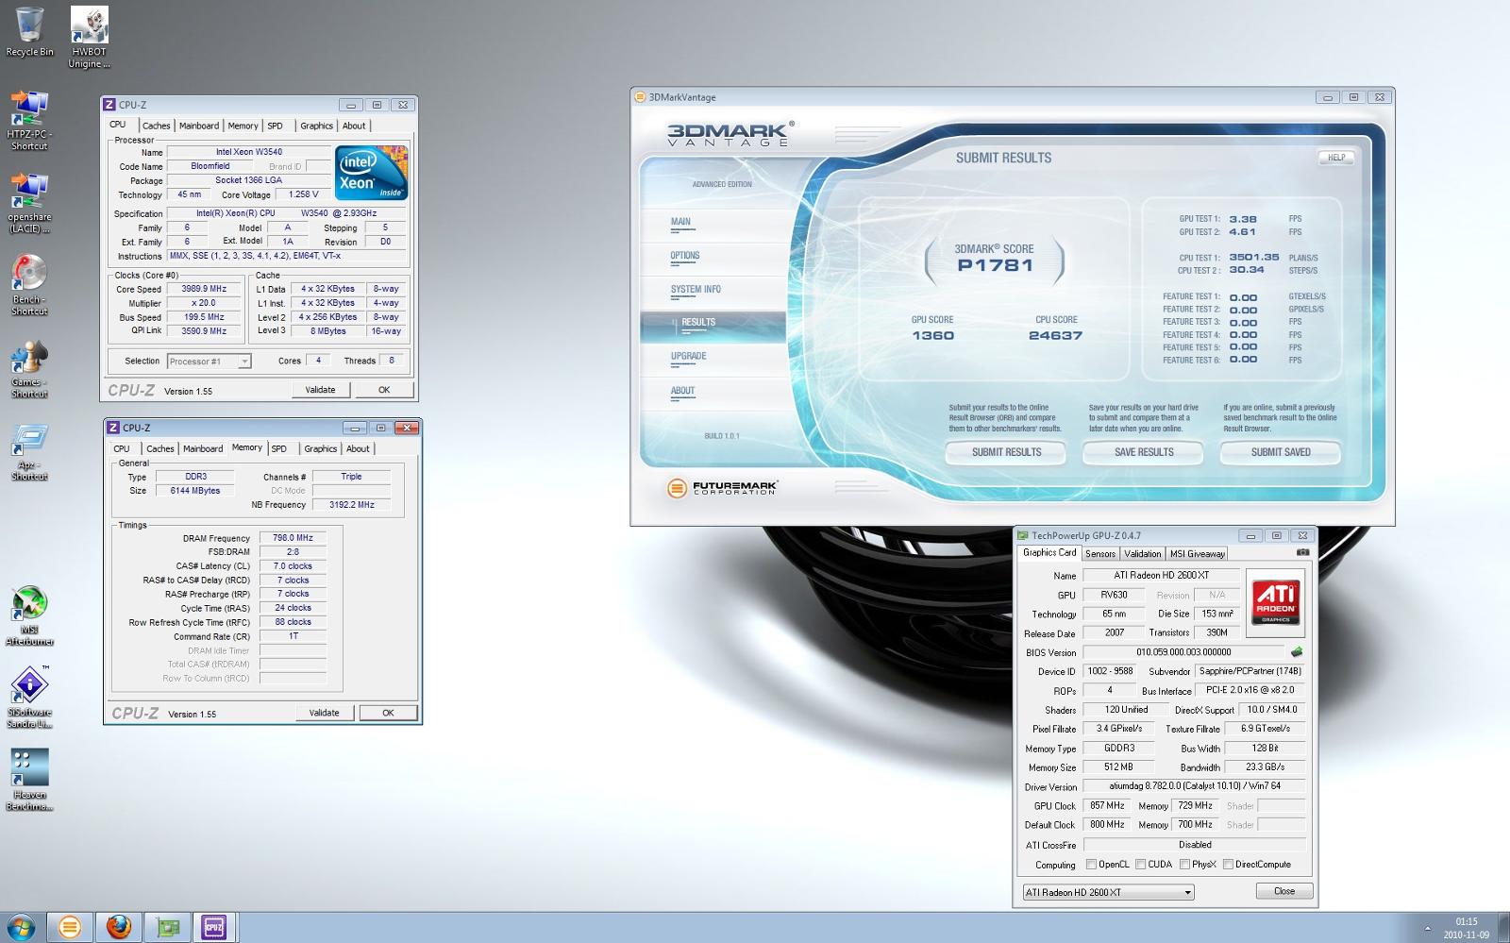Click the CPU-Z taskbar icon
This screenshot has height=943, width=1510.
point(214,927)
